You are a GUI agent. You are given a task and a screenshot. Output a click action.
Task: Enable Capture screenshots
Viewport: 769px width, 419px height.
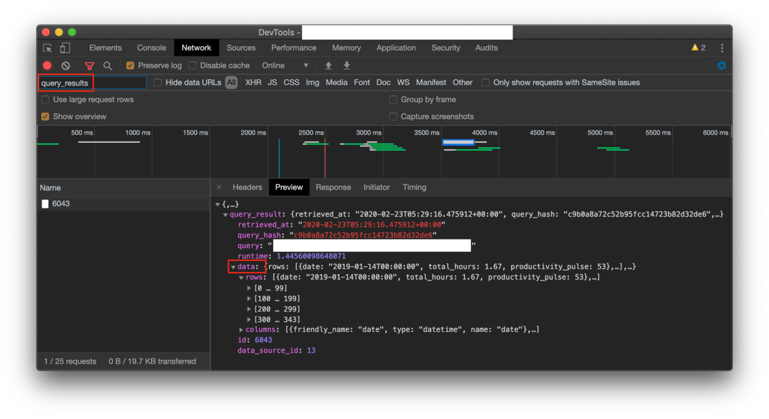[x=393, y=117]
